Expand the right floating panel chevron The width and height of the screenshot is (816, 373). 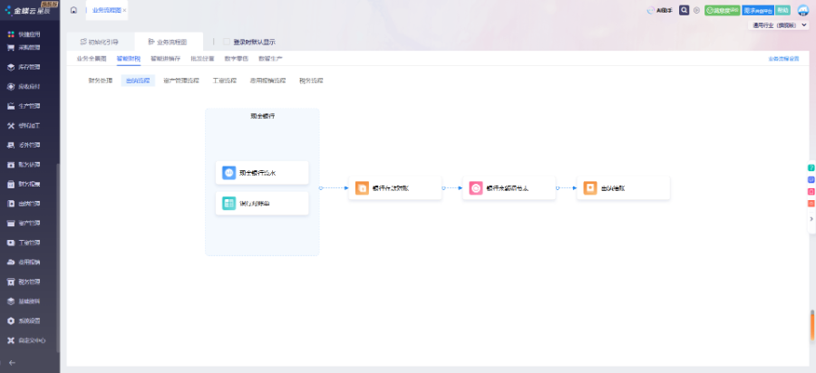point(811,219)
